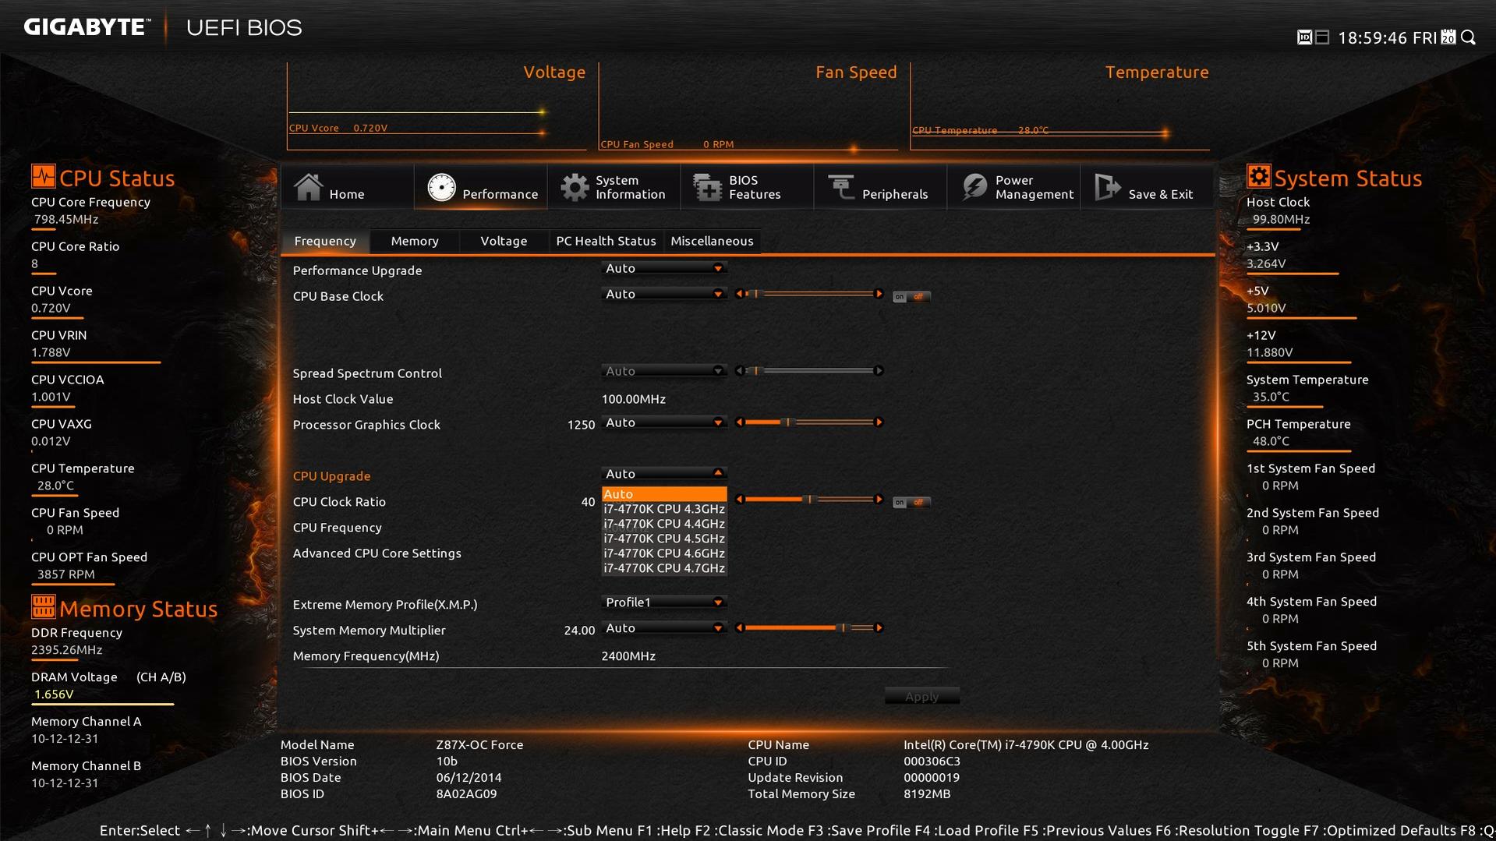Choose i7-4770K CPU 4.5GHz option
The height and width of the screenshot is (841, 1496).
[664, 539]
